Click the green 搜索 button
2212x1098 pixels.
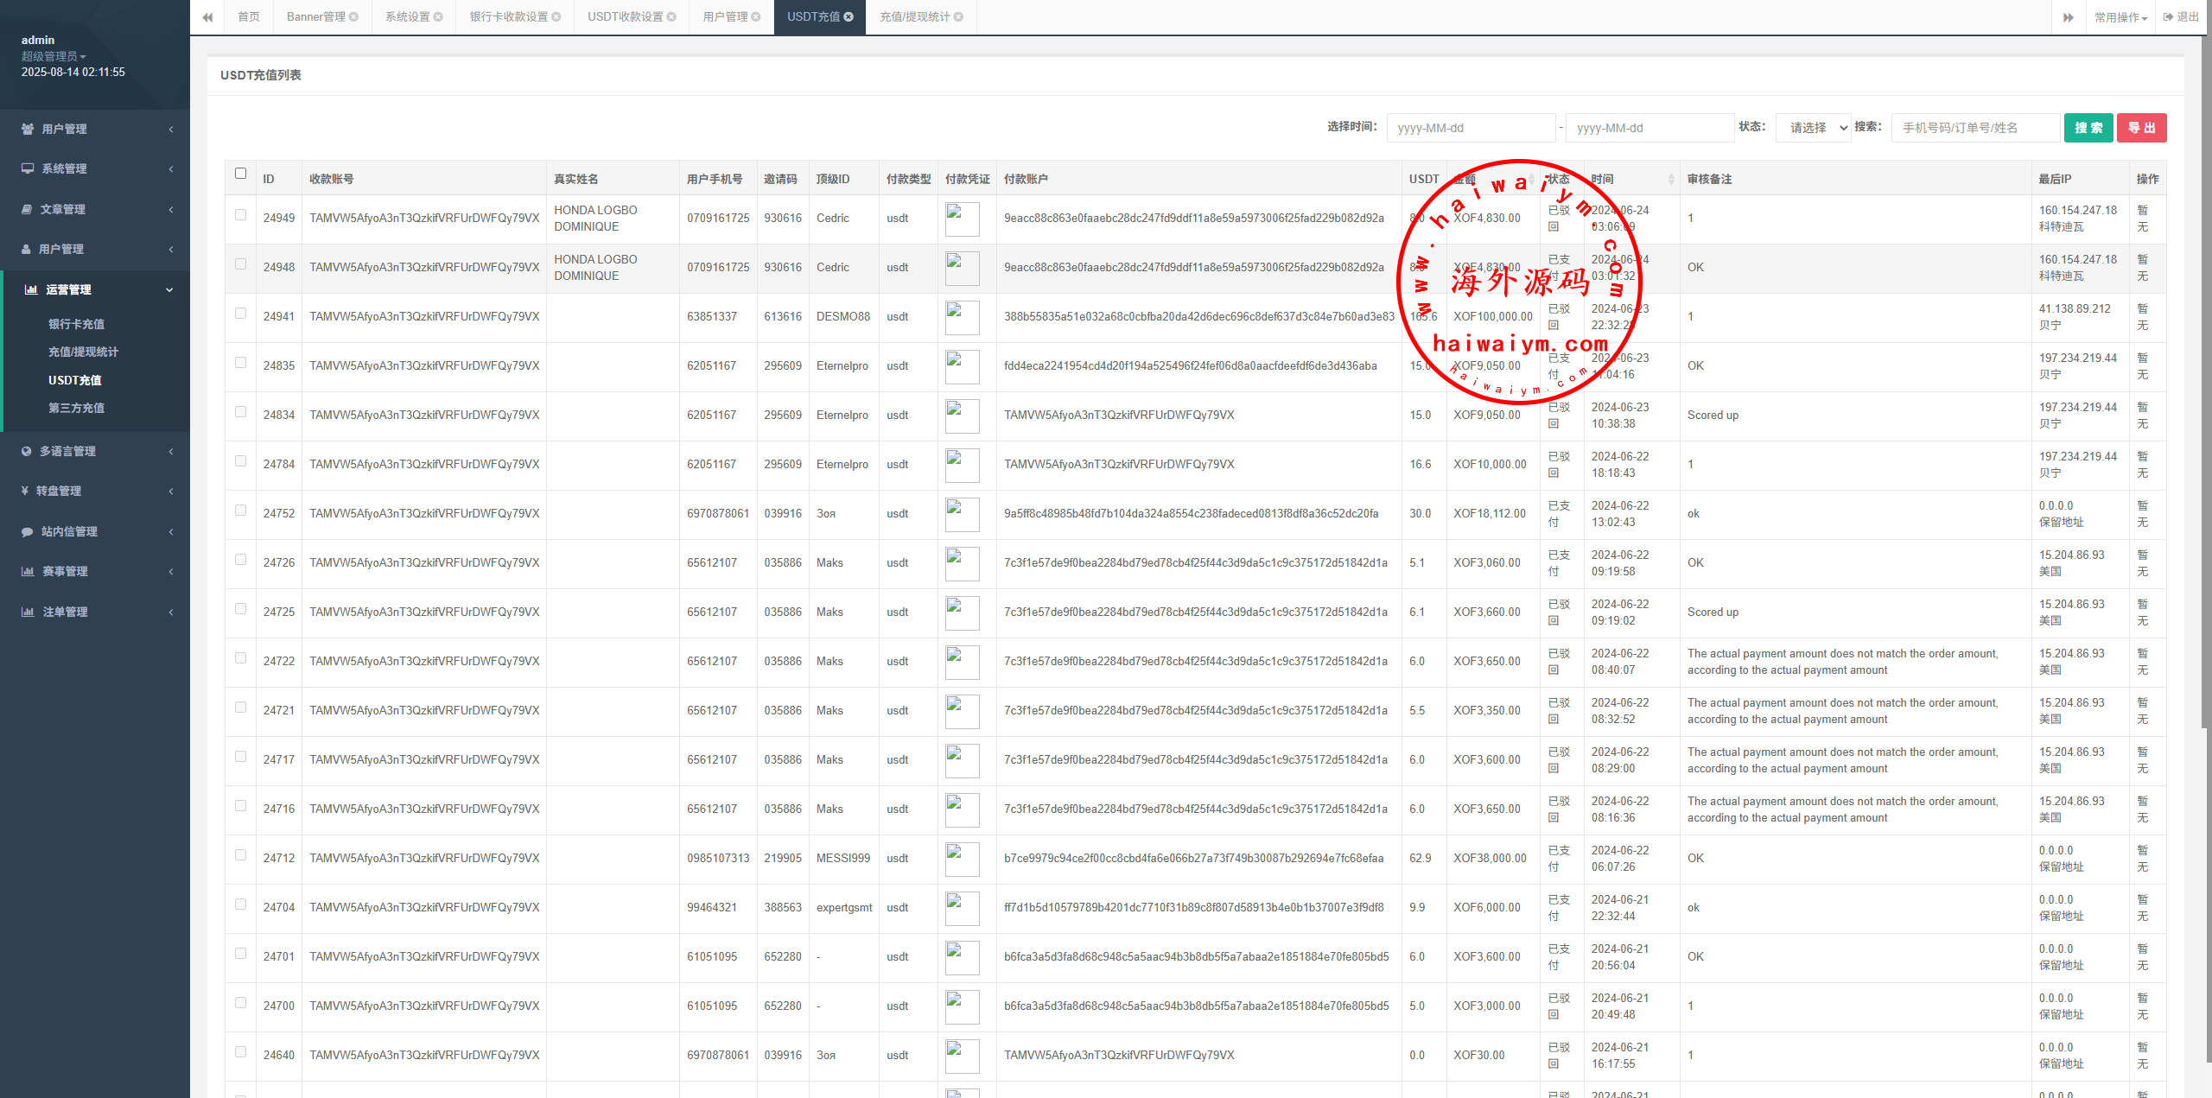click(2088, 128)
